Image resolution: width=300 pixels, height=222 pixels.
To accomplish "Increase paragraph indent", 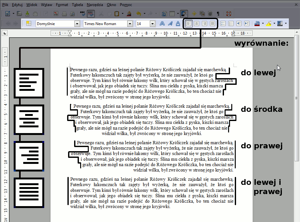I will [247, 24].
